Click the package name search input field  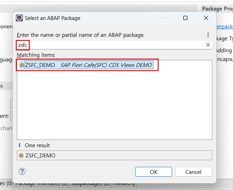[115, 45]
